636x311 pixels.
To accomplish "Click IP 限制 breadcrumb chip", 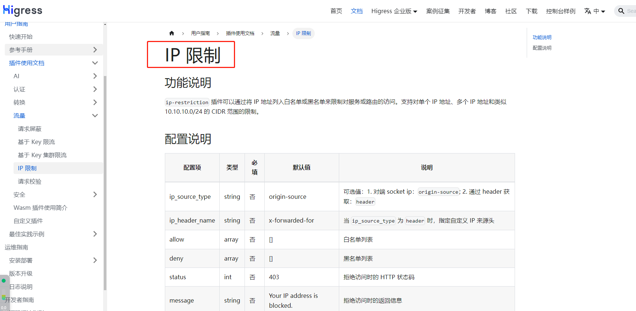I will (x=303, y=33).
